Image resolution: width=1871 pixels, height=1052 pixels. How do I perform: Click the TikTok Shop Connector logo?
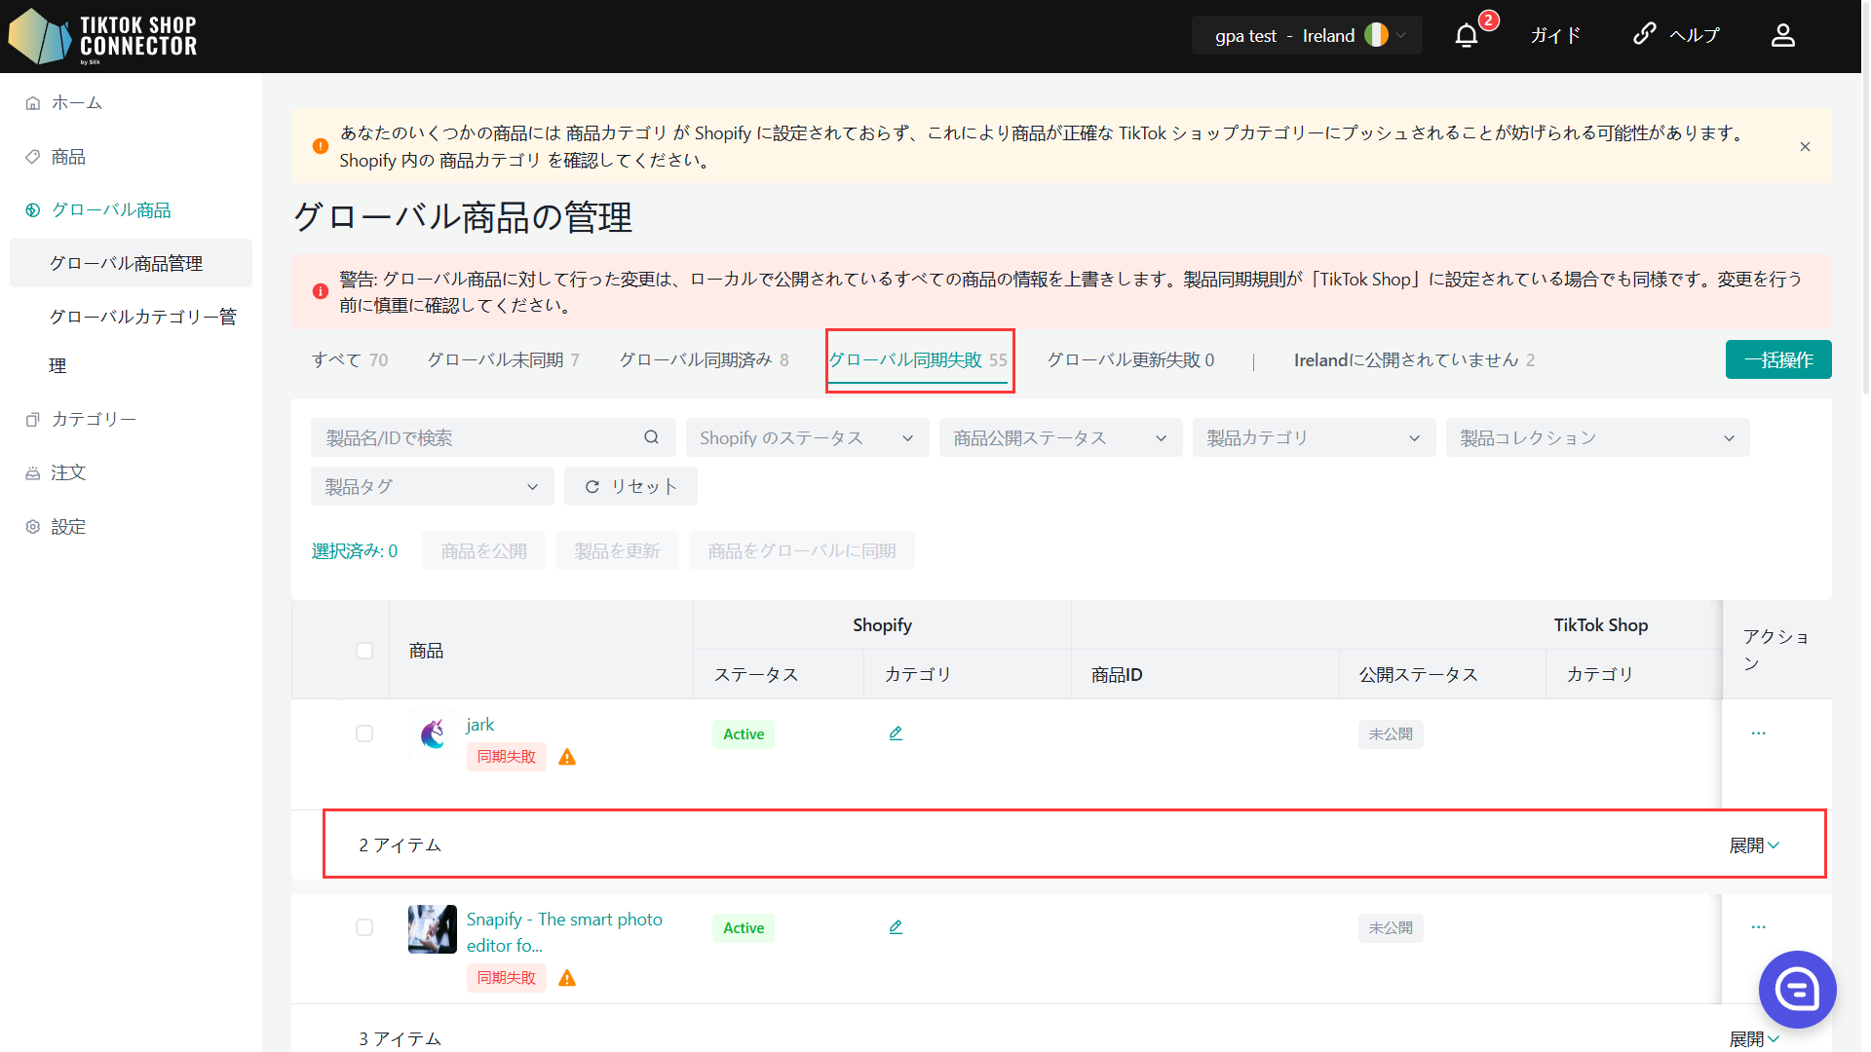click(x=102, y=36)
